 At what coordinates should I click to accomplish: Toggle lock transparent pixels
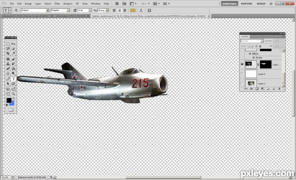(249, 46)
